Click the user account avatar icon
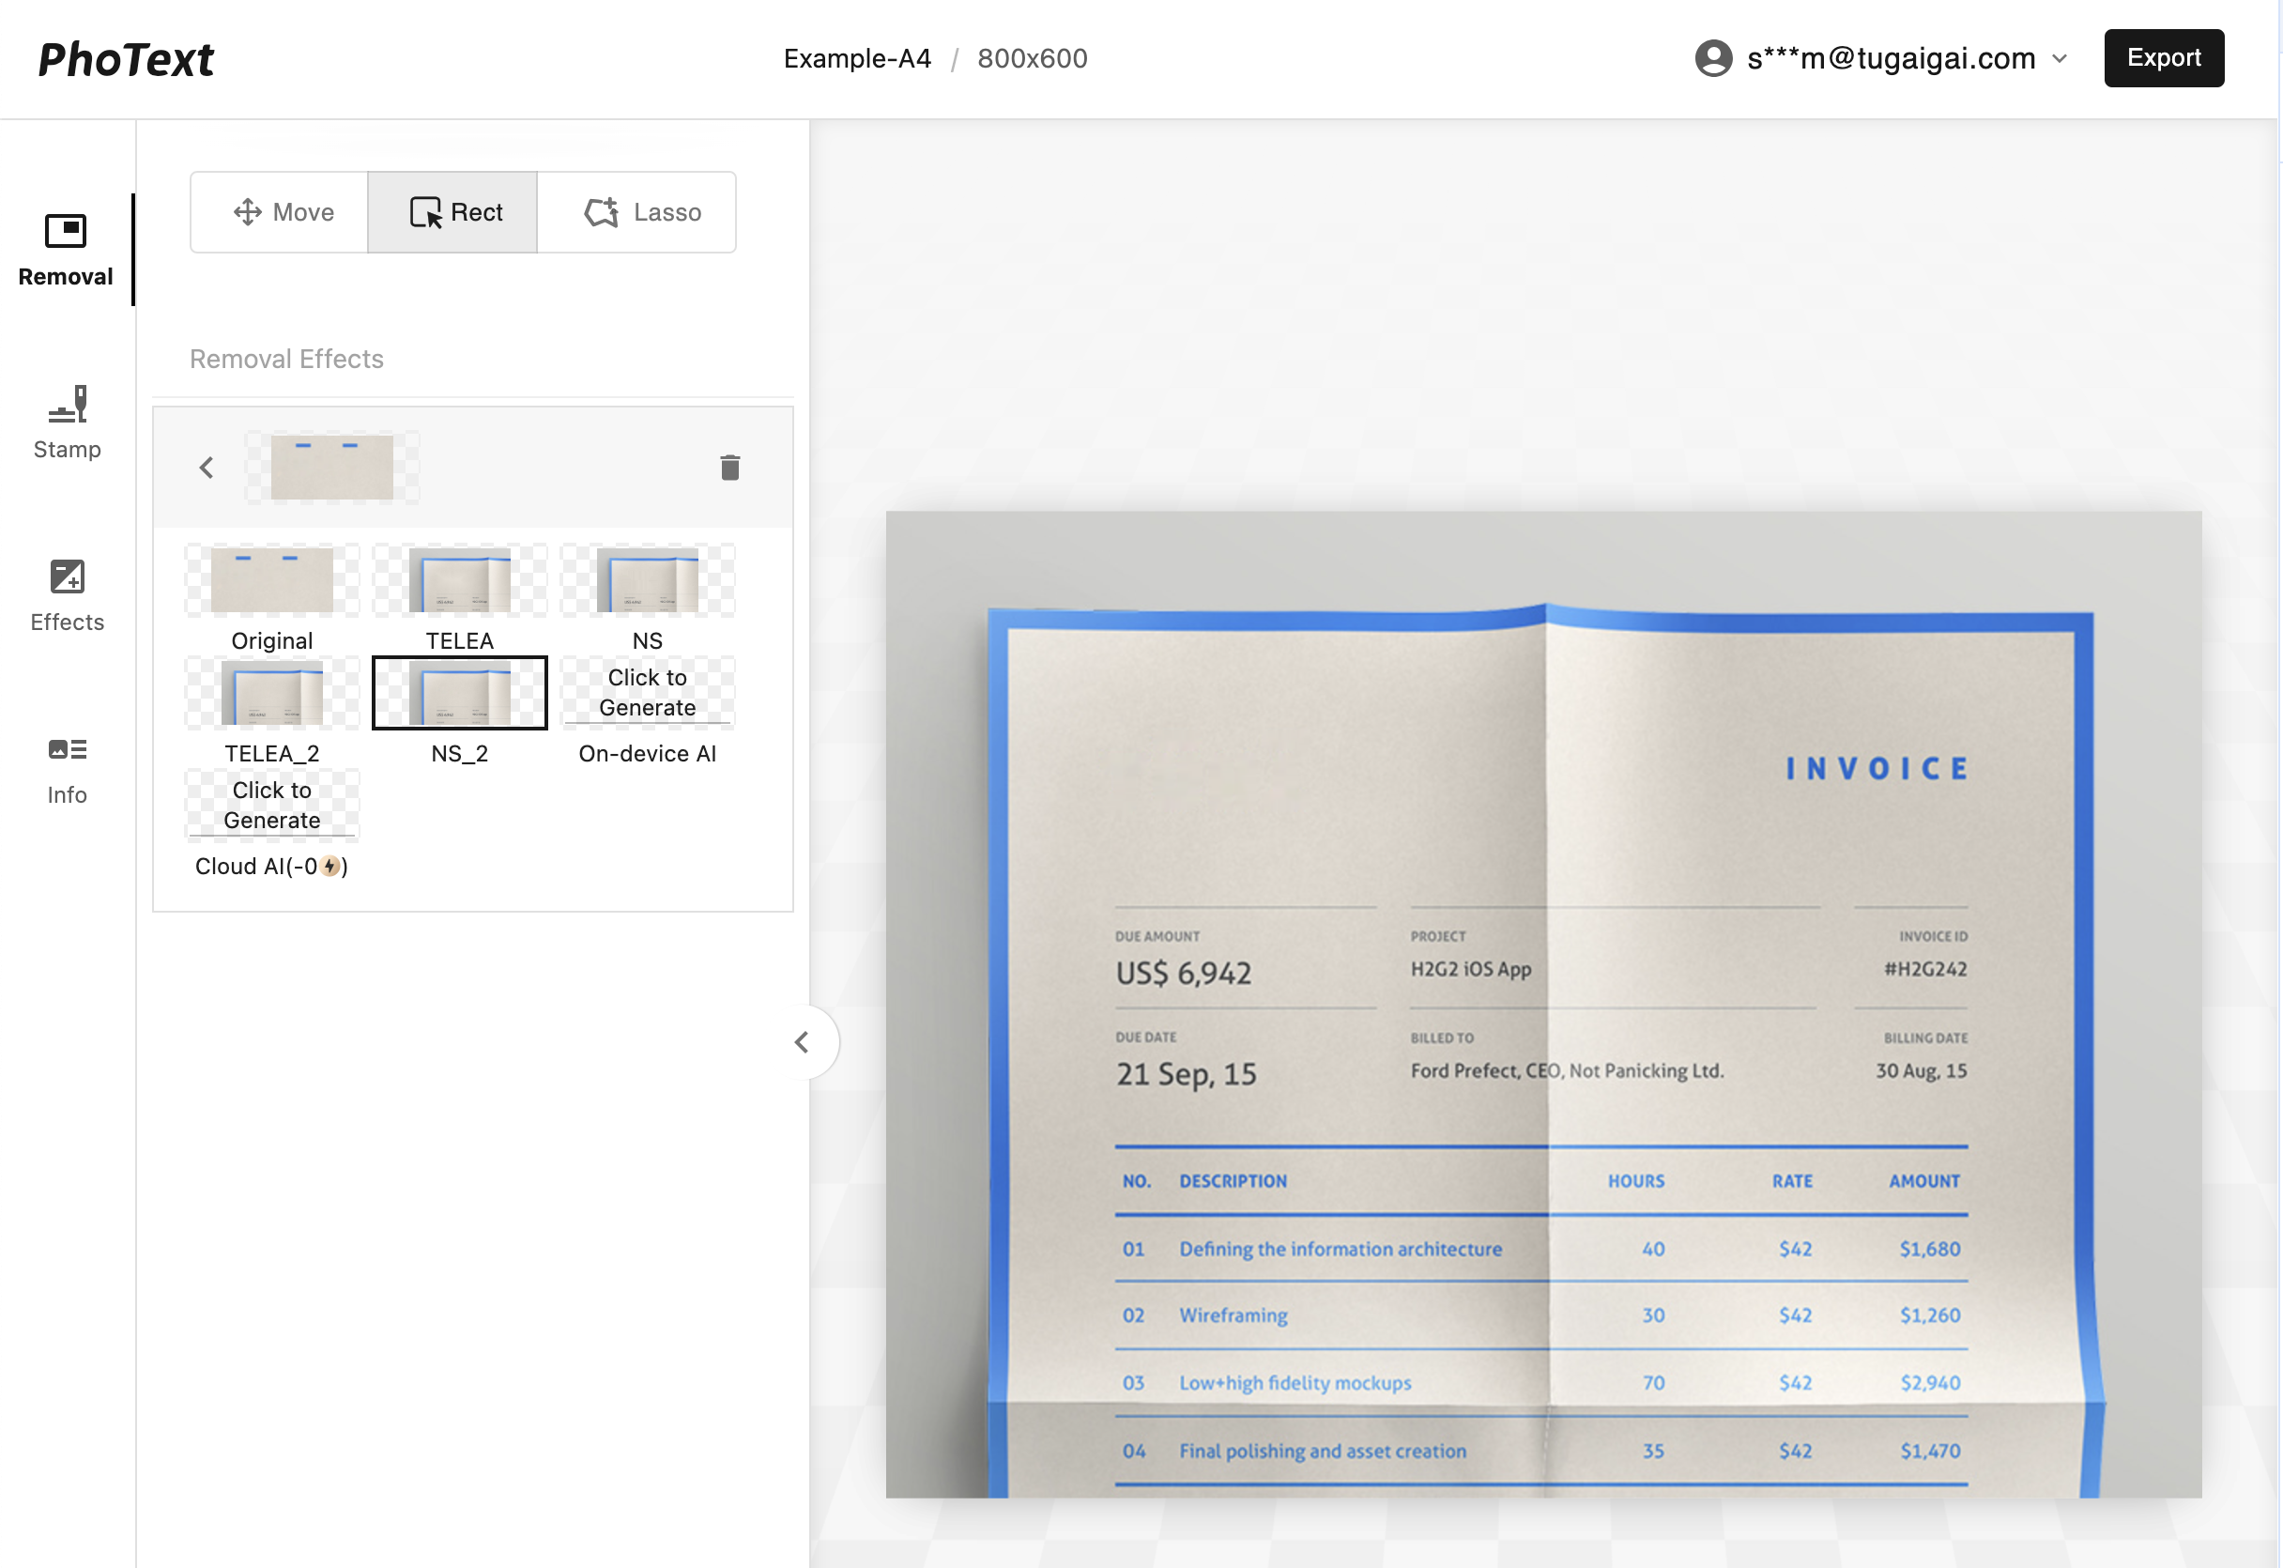The height and width of the screenshot is (1568, 2283). pos(1713,58)
